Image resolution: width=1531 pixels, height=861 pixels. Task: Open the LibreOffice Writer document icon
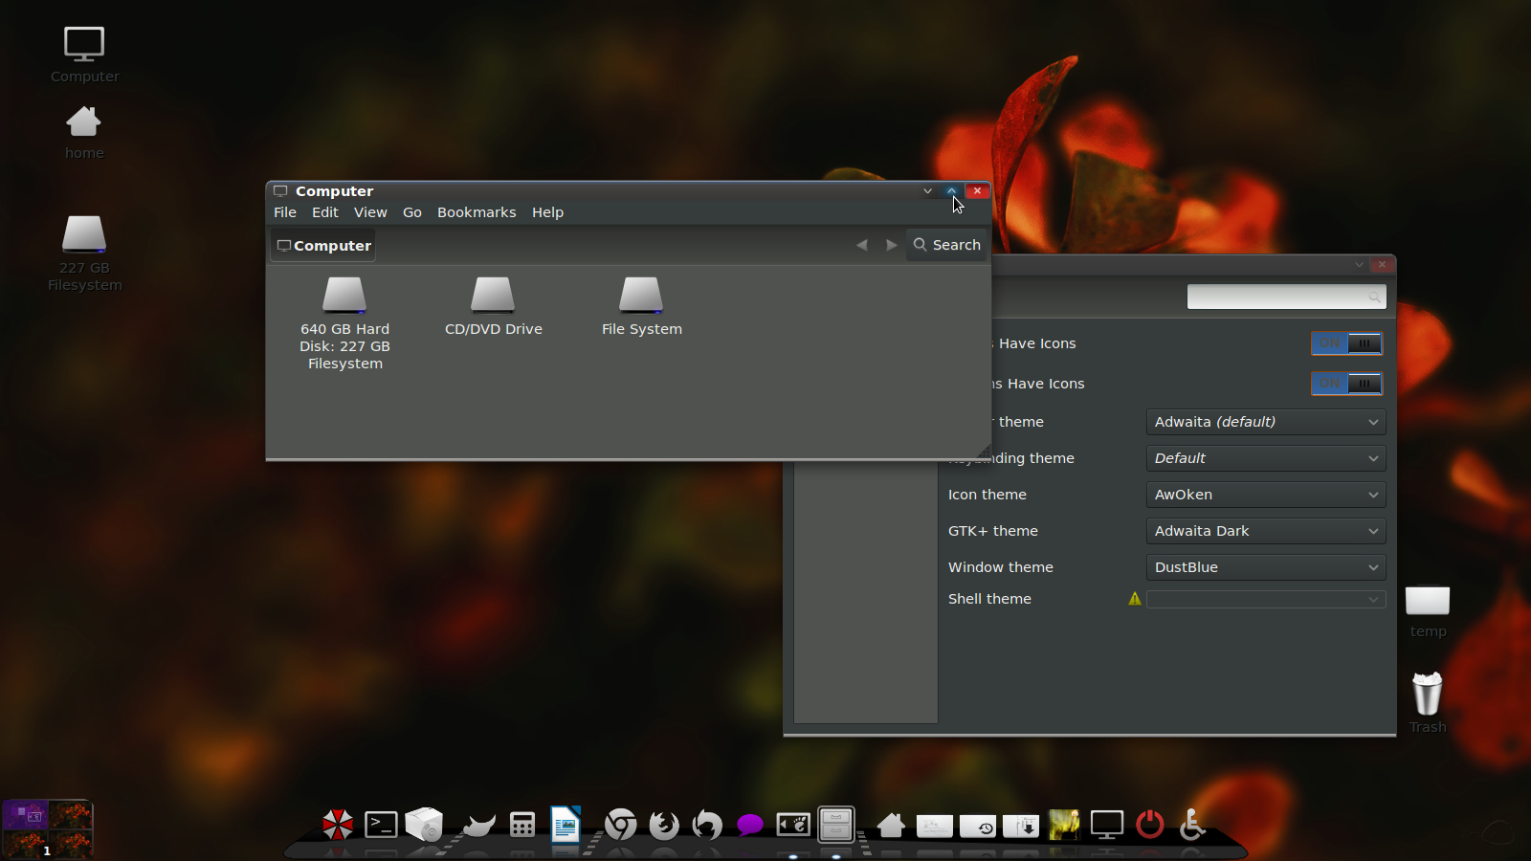coord(566,824)
